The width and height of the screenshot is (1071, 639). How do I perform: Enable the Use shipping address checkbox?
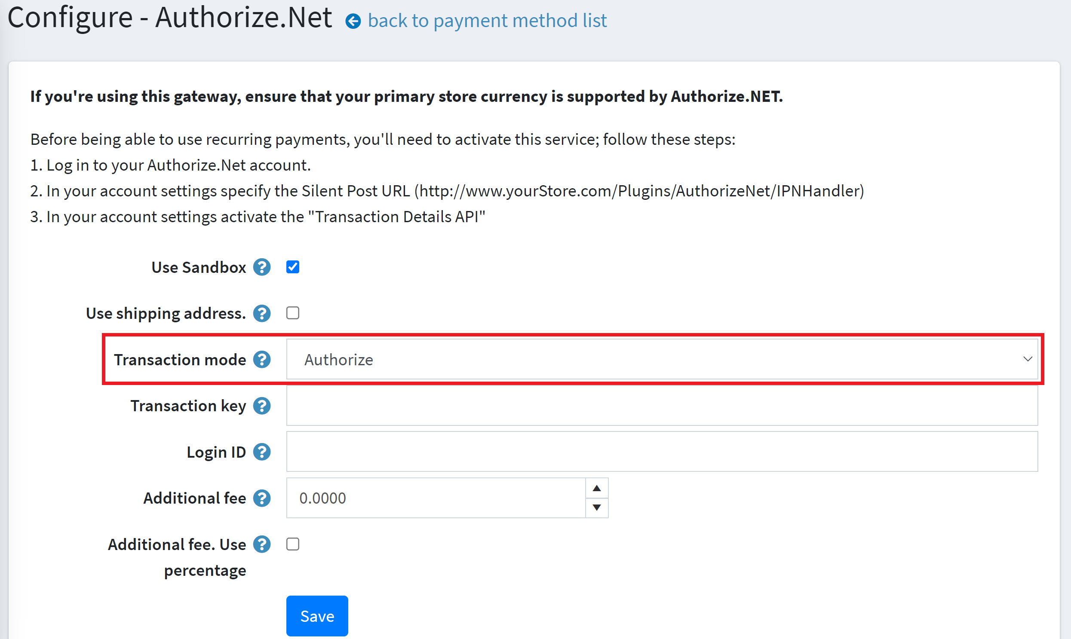(293, 313)
